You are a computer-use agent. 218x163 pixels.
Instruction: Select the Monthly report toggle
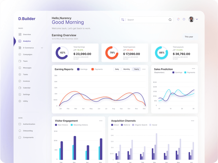127,69
